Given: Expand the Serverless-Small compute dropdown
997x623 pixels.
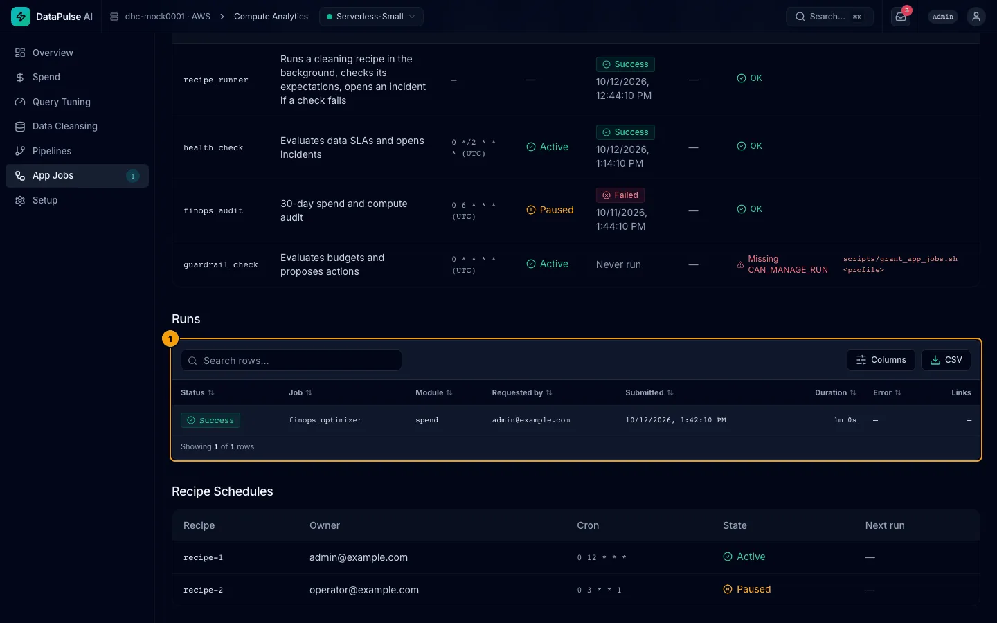Looking at the screenshot, I should pyautogui.click(x=371, y=17).
